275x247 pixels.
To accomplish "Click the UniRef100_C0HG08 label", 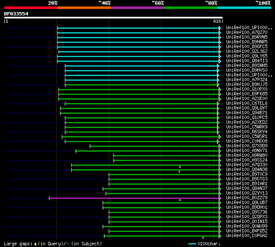I will click(x=247, y=141).
